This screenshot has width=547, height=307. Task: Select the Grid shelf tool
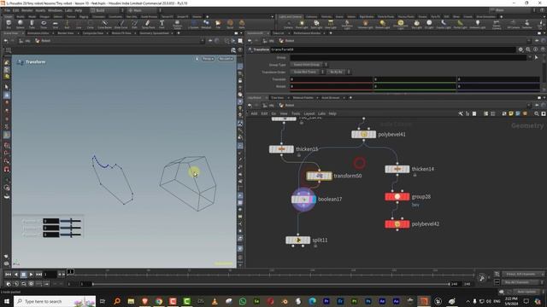pos(55,24)
